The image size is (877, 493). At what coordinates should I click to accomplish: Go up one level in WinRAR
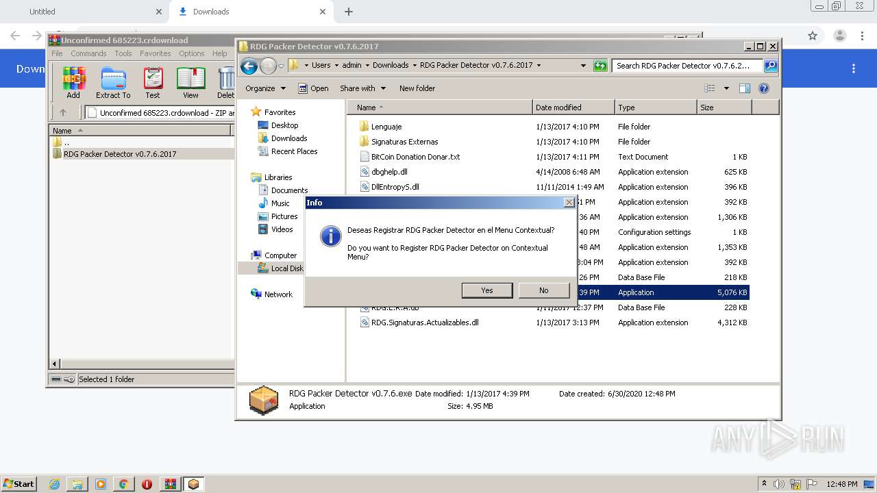63,113
